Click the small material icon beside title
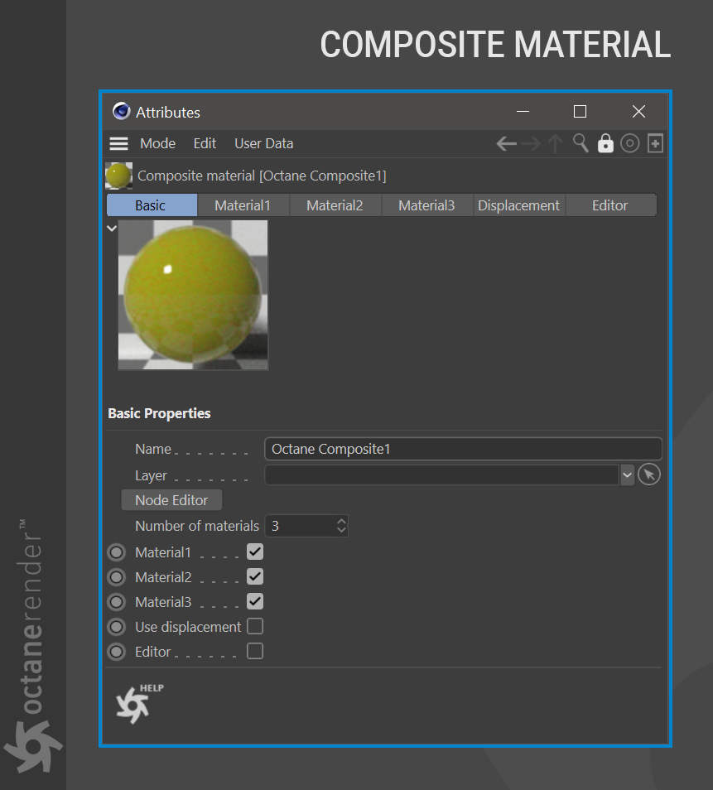 119,176
